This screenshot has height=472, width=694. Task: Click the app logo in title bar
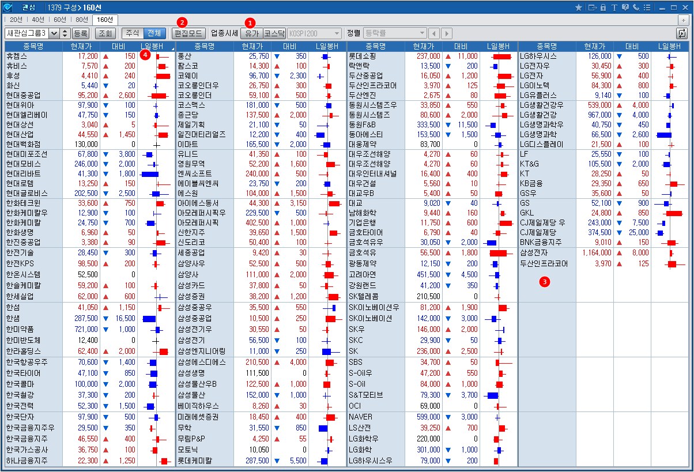pos(7,7)
